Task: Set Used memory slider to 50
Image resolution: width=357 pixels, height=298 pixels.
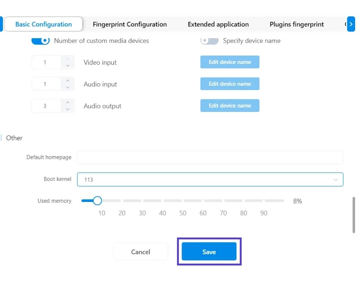Action: 183,200
